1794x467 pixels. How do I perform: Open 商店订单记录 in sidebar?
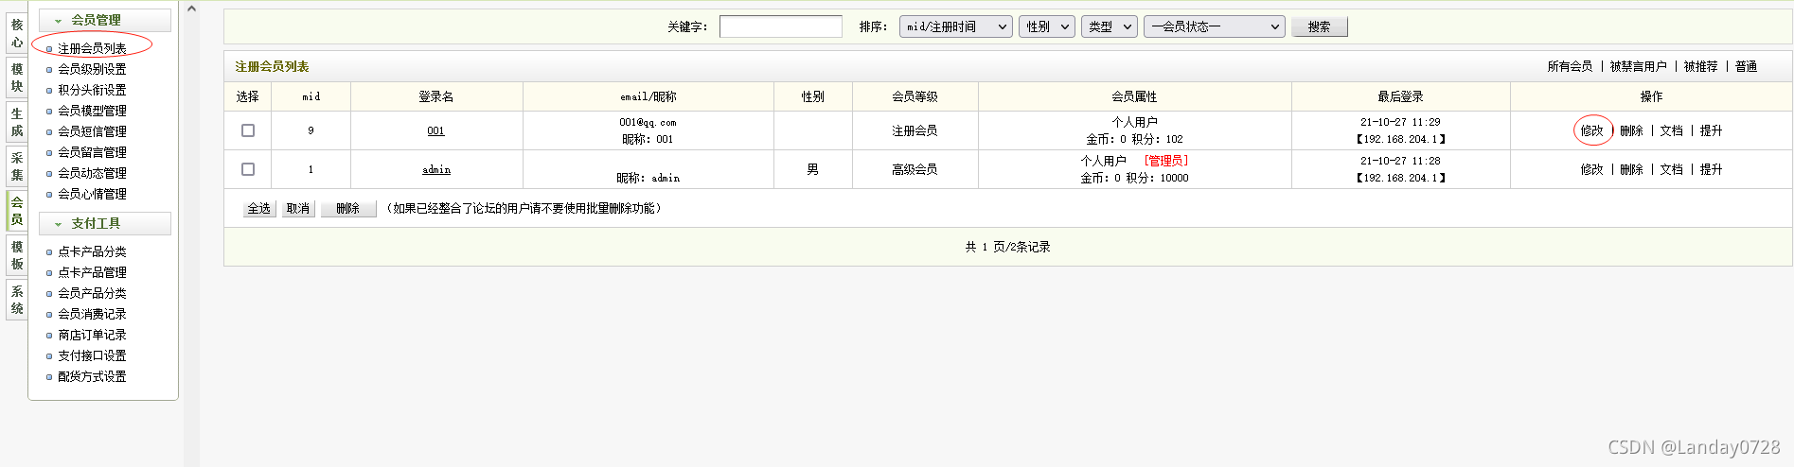92,335
